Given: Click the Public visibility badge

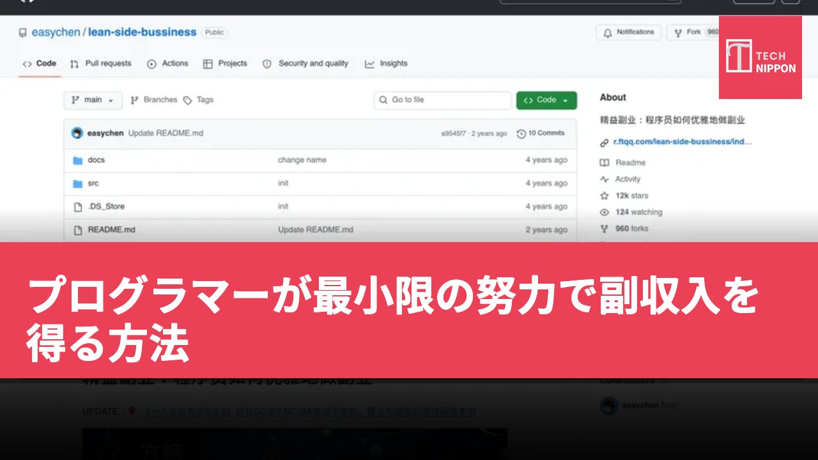Looking at the screenshot, I should click(x=214, y=33).
